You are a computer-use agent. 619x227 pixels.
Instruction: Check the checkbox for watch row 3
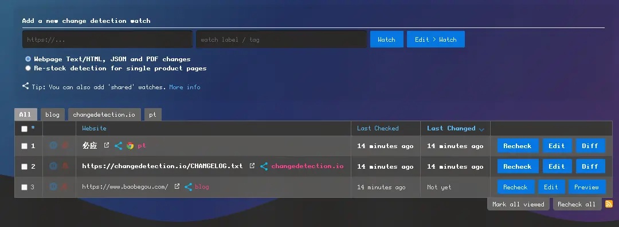tap(25, 187)
